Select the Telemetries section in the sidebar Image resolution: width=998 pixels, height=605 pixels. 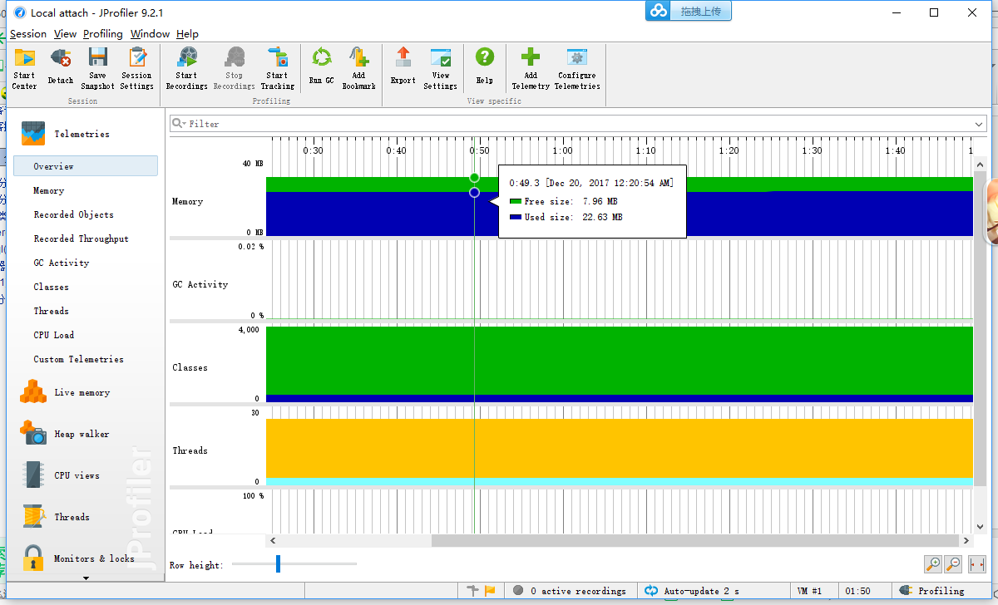pos(83,134)
